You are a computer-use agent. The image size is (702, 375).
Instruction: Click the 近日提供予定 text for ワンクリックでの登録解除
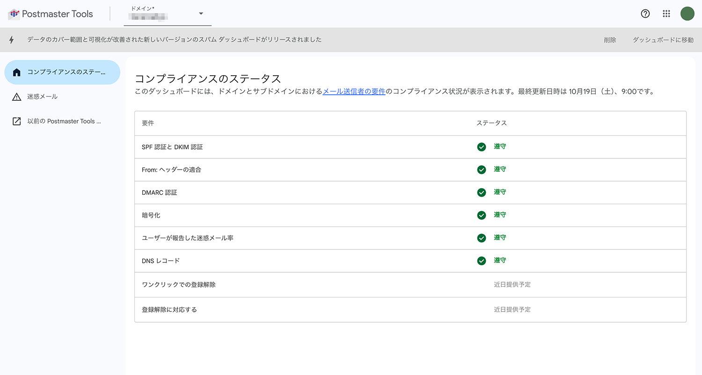coord(512,284)
